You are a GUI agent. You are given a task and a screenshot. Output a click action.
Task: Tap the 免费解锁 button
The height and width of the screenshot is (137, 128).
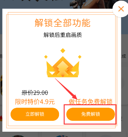(91, 114)
